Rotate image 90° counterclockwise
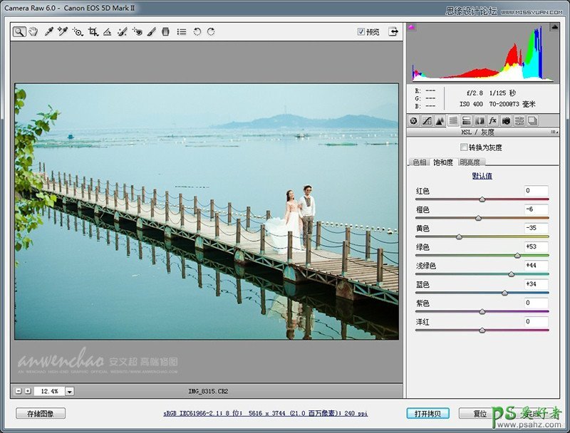Viewport: 570px width, 433px height. (x=197, y=32)
